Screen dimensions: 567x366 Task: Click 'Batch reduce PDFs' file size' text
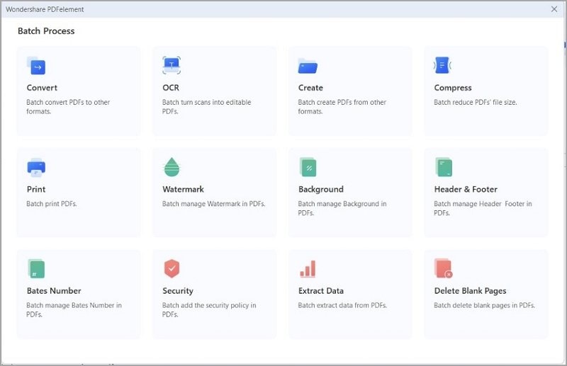click(x=475, y=103)
